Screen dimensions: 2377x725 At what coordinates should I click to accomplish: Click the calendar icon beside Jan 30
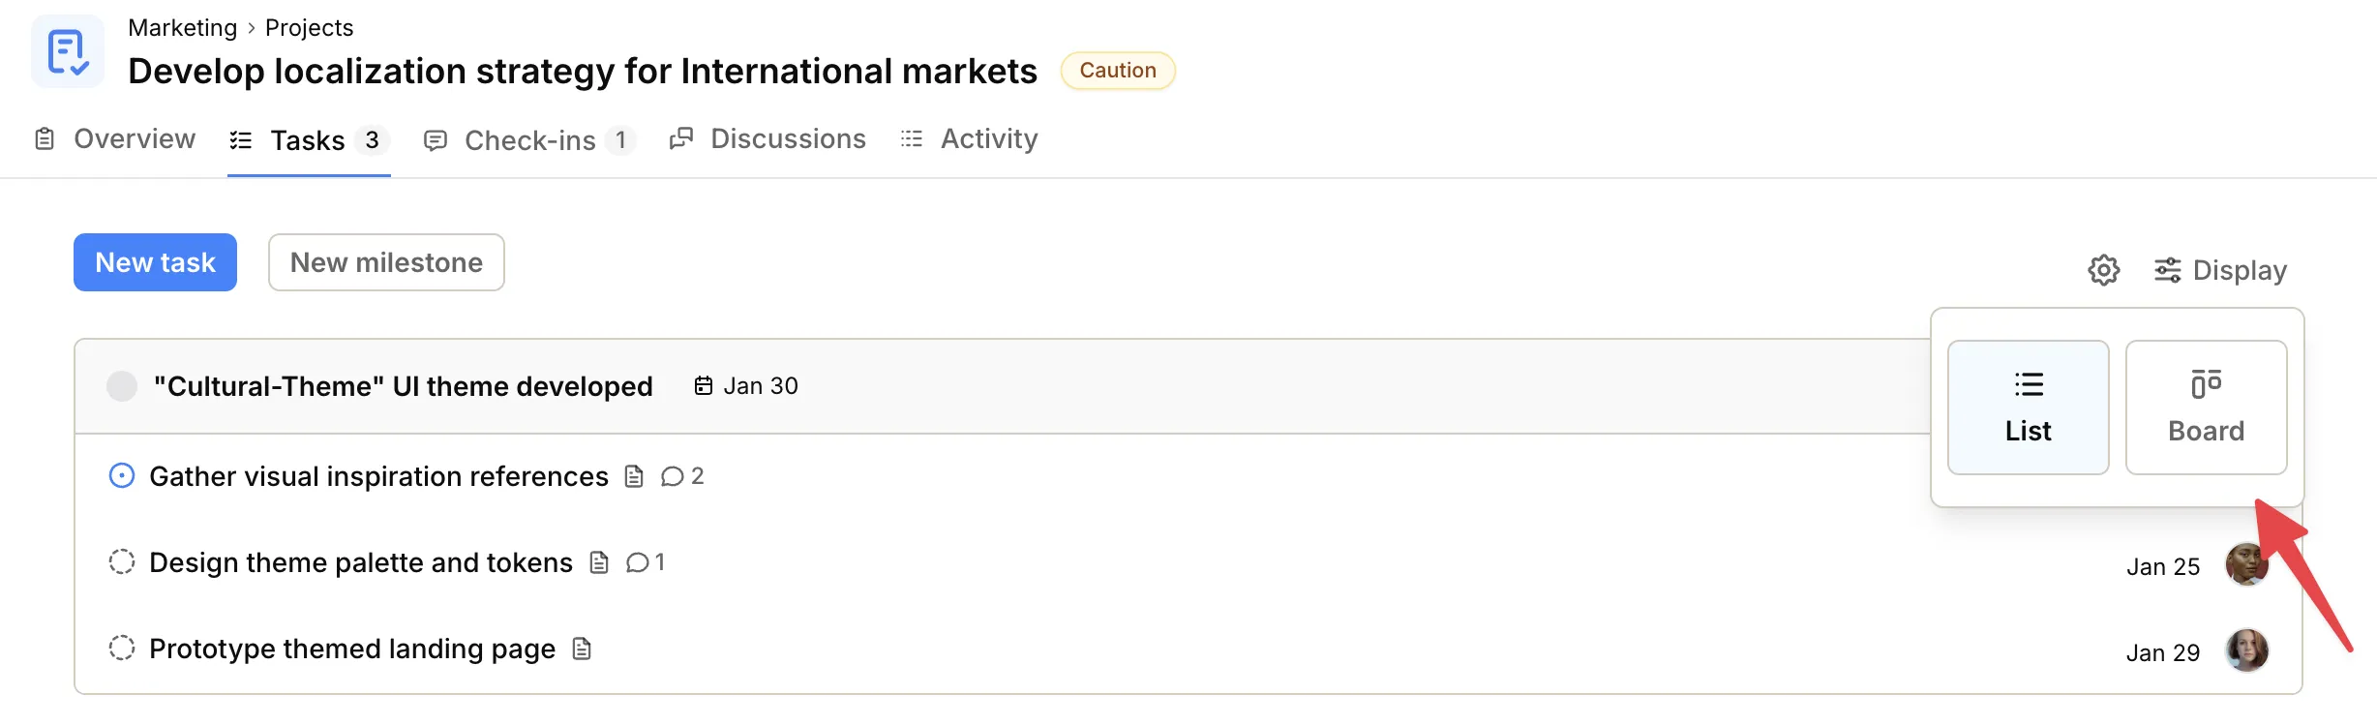703,385
